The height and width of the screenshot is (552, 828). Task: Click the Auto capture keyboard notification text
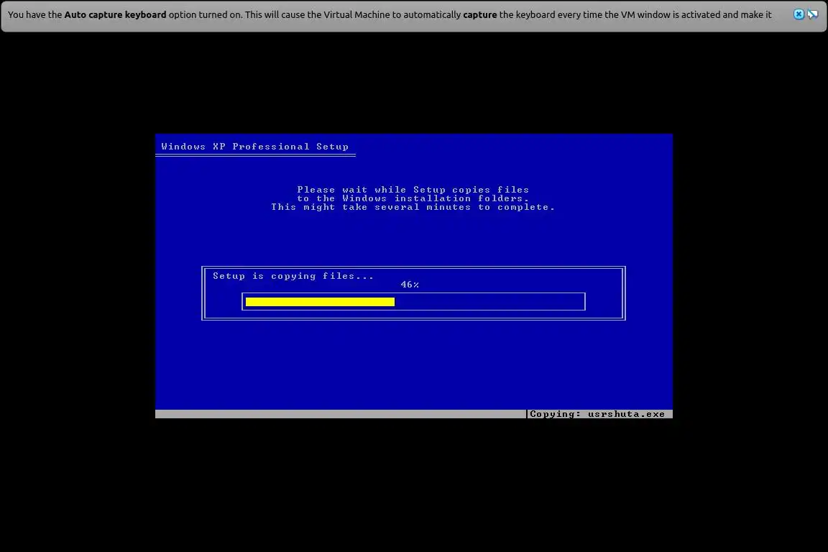[390, 15]
